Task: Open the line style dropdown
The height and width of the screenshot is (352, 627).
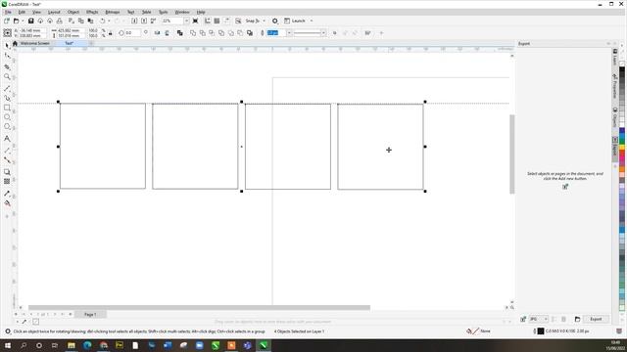Action: click(x=323, y=33)
